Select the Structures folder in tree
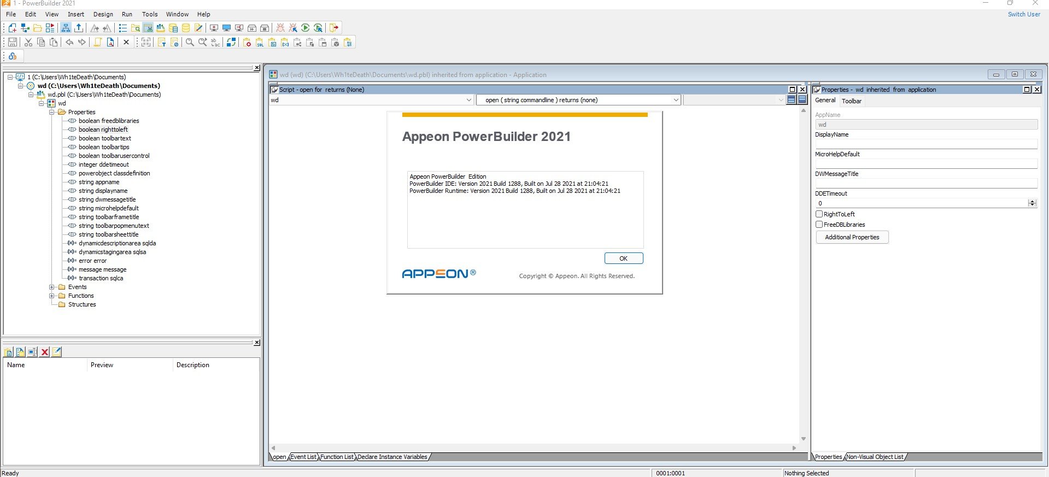 (x=81, y=304)
